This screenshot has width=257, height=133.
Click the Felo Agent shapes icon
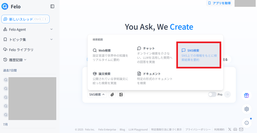coord(5,30)
